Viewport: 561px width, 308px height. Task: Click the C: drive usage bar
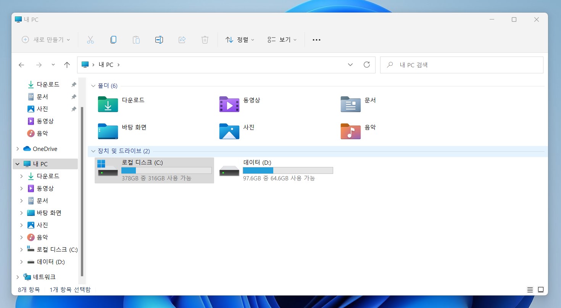point(166,170)
